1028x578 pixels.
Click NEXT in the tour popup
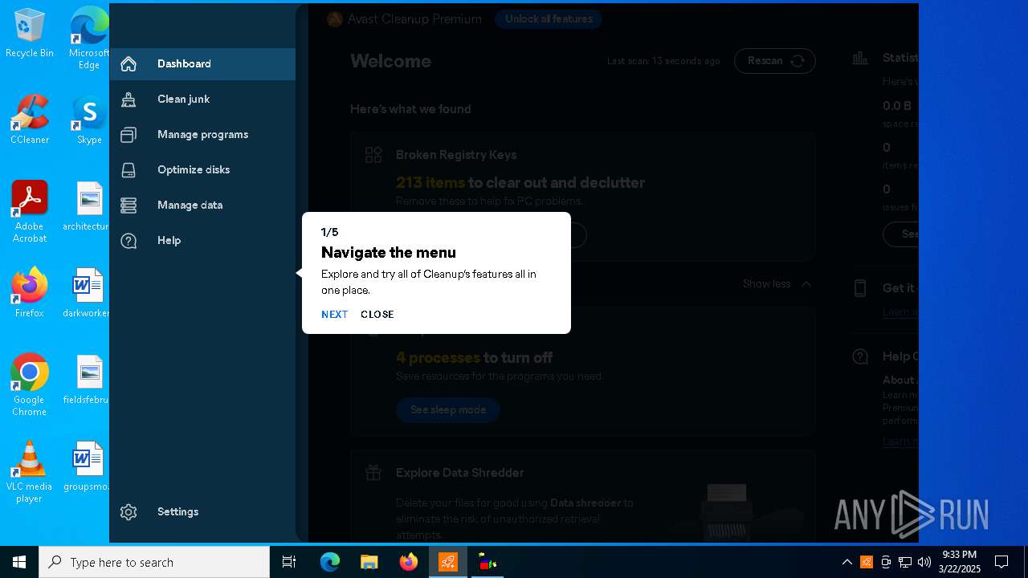[334, 315]
